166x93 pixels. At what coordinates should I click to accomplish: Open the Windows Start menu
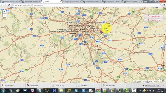point(3,91)
